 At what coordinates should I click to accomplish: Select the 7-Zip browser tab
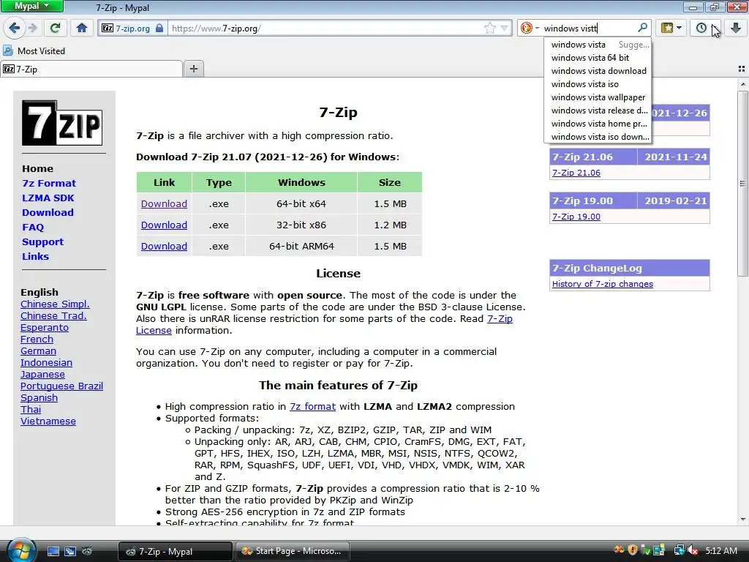[91, 69]
